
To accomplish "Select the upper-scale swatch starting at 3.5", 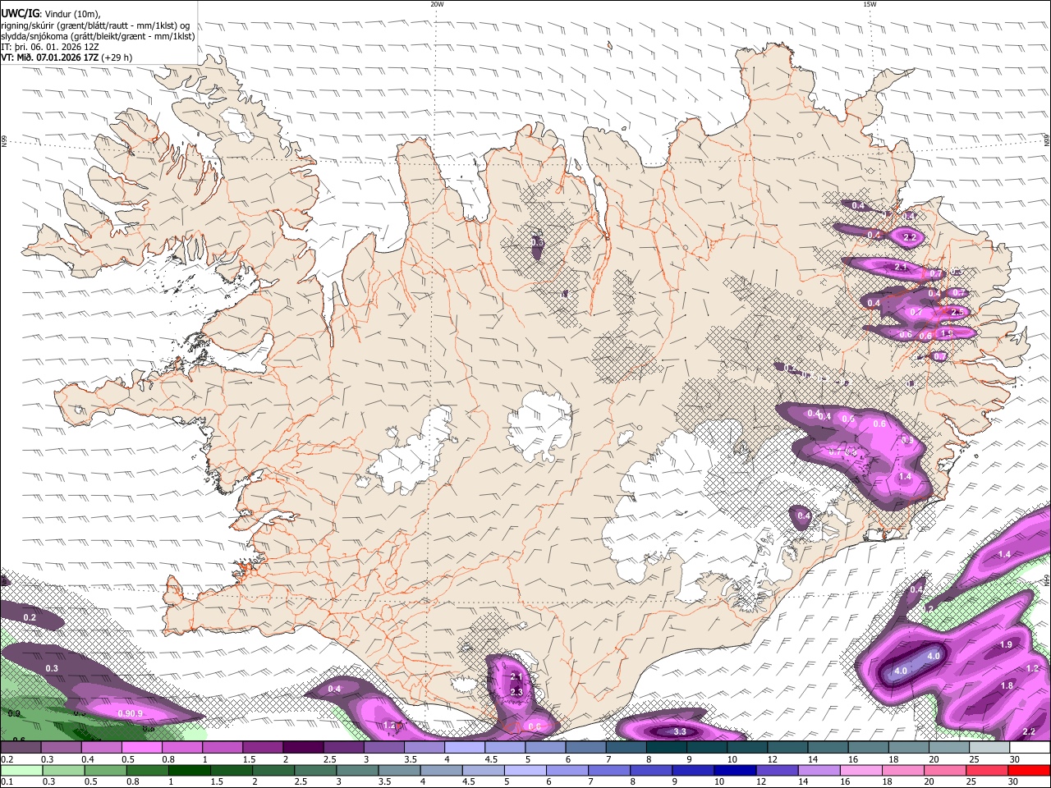I will pyautogui.click(x=425, y=747).
